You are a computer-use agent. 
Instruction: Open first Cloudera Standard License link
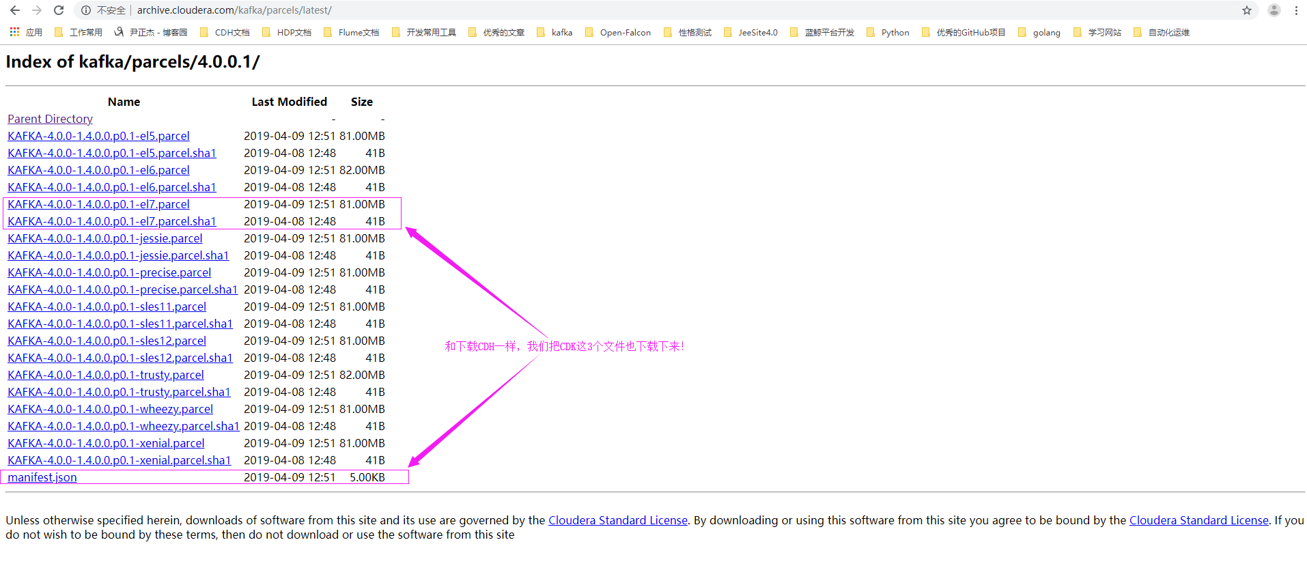(617, 520)
